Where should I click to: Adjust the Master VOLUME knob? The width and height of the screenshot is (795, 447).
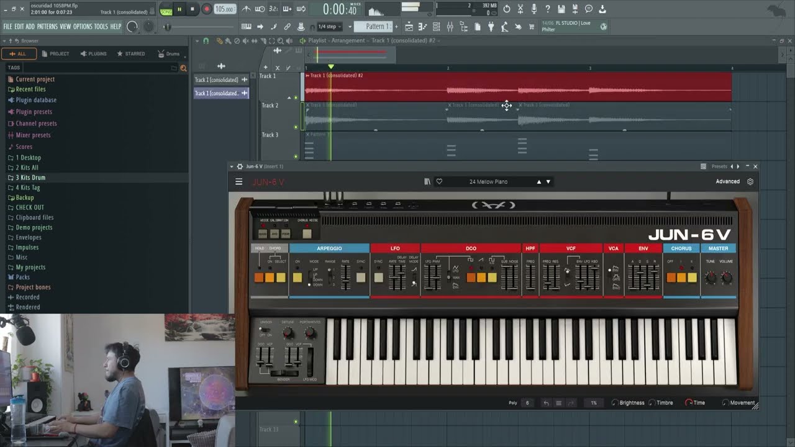(x=726, y=278)
